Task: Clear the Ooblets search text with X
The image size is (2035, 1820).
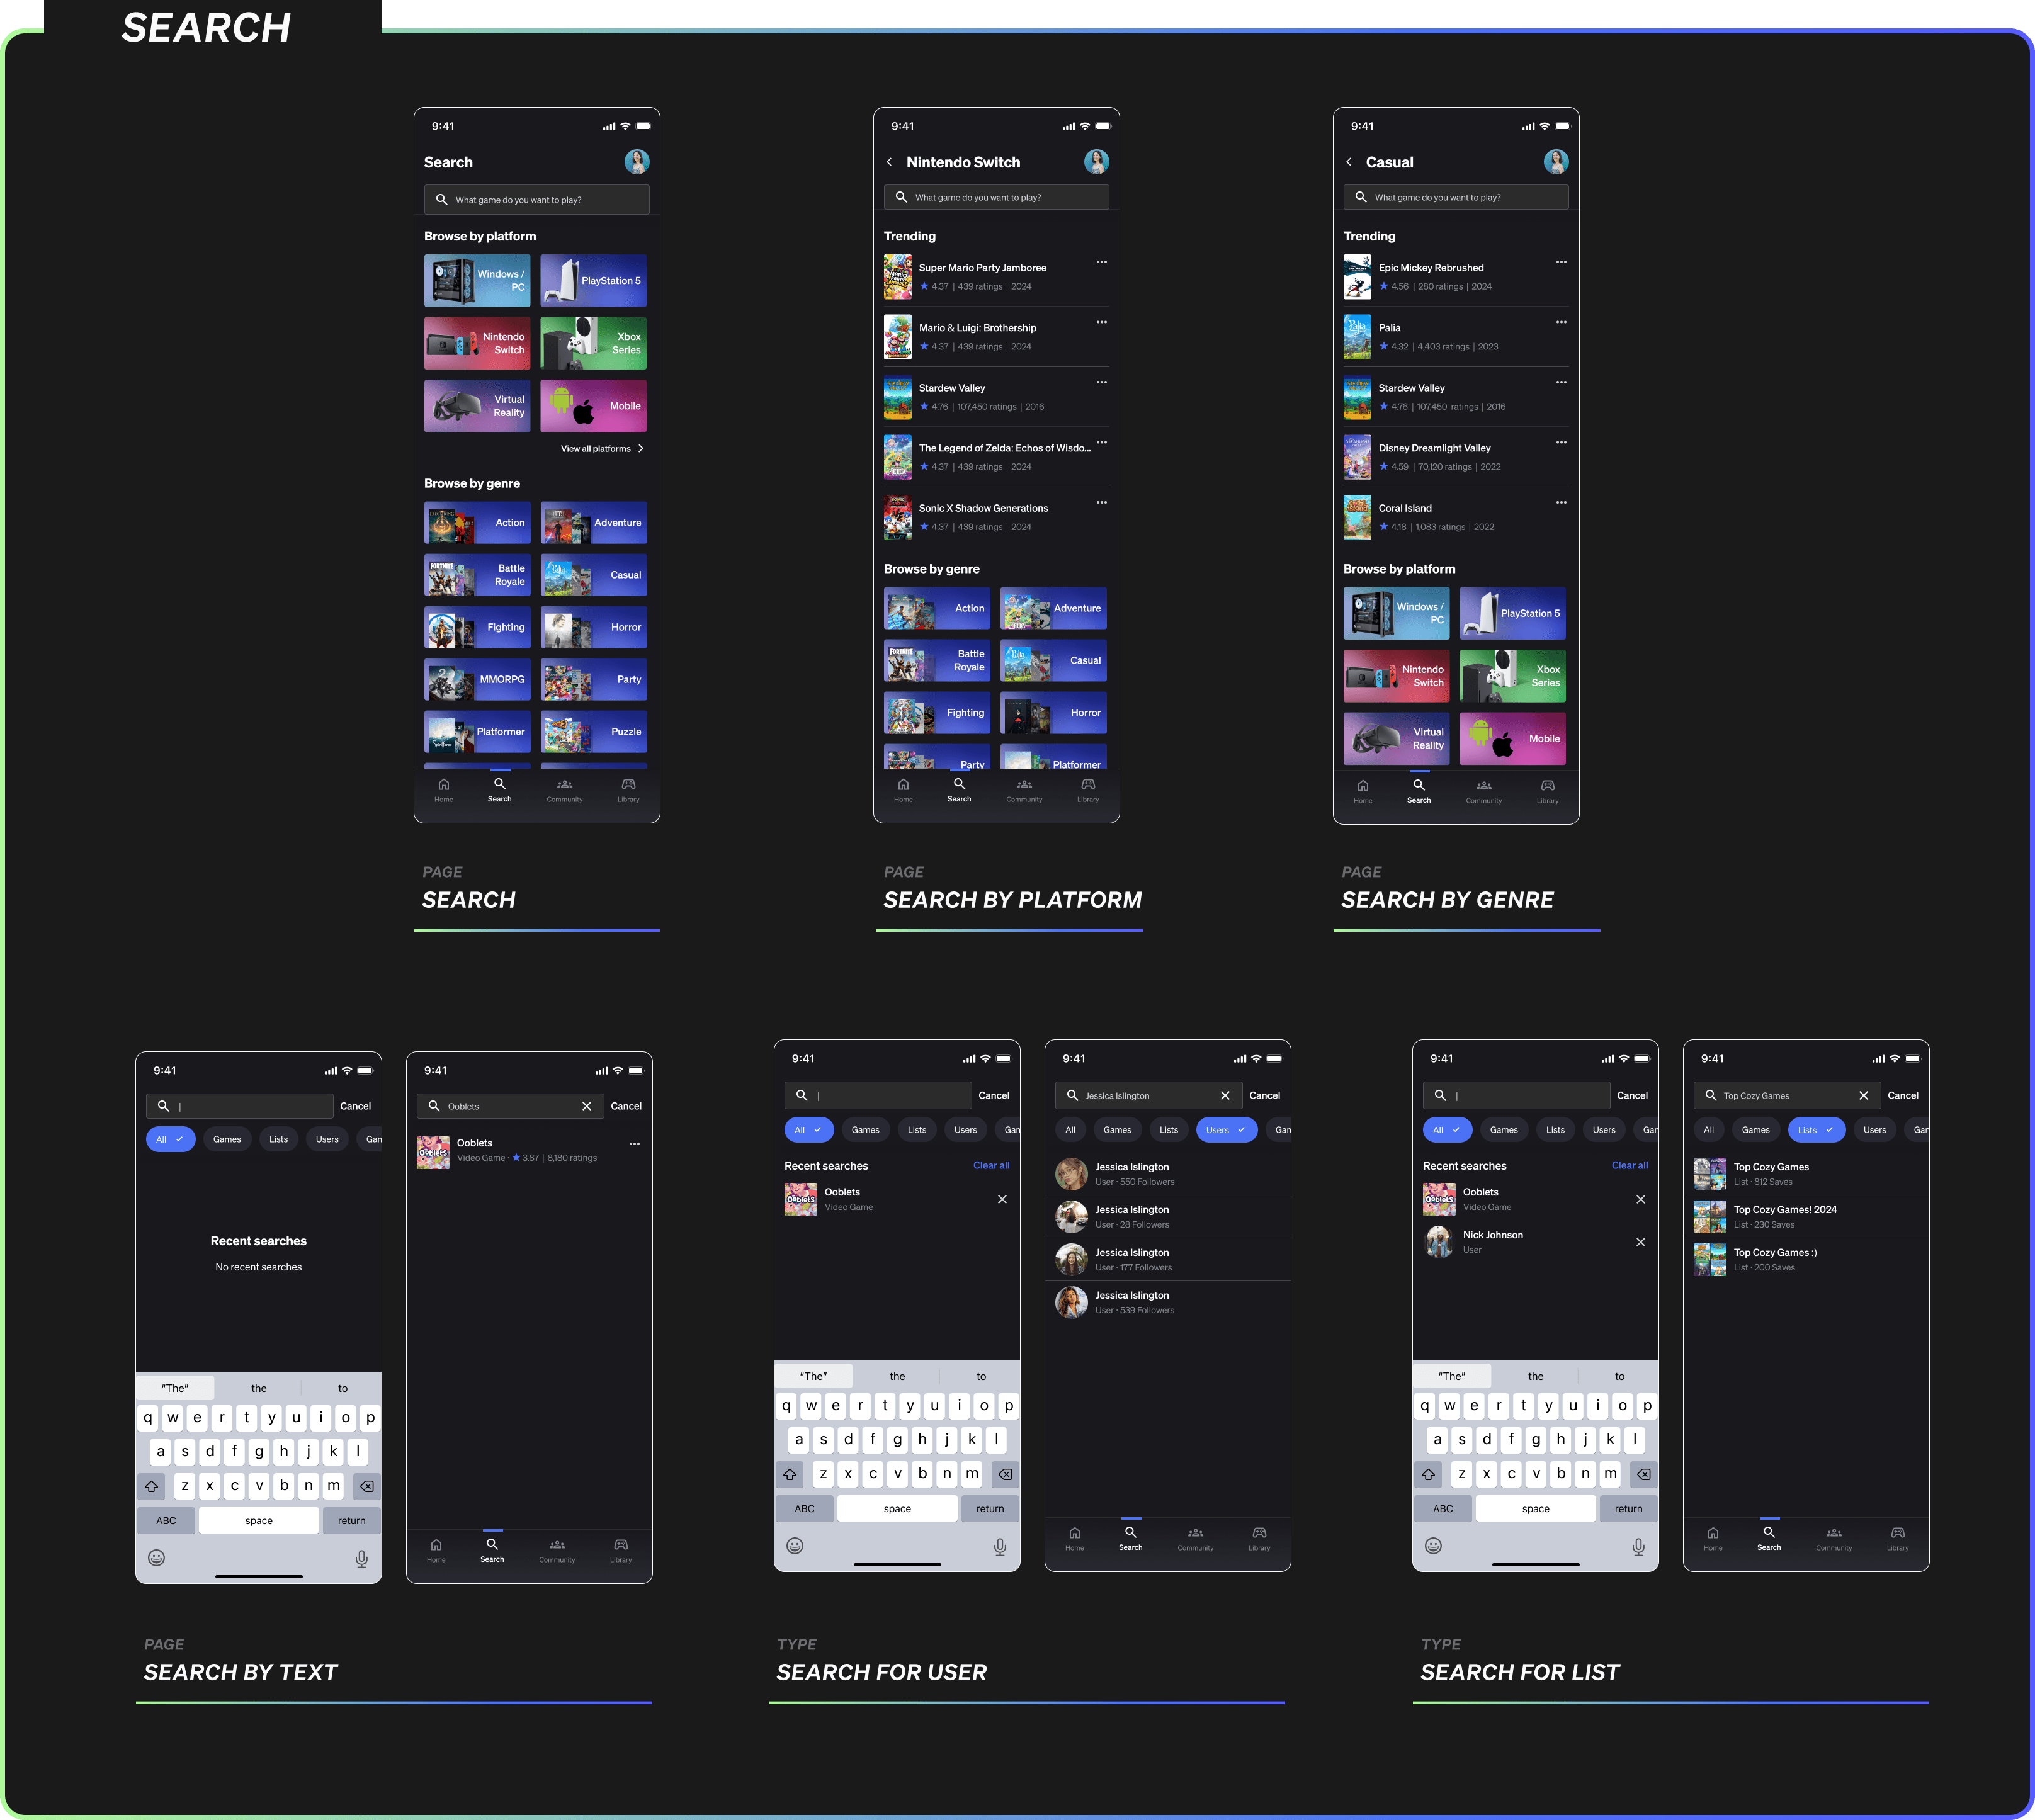Action: pos(587,1106)
